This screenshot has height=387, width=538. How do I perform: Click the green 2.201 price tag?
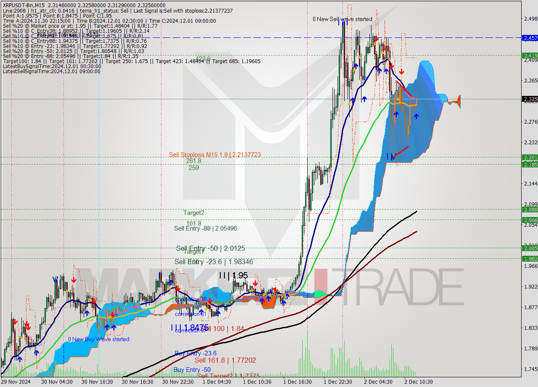(x=530, y=157)
